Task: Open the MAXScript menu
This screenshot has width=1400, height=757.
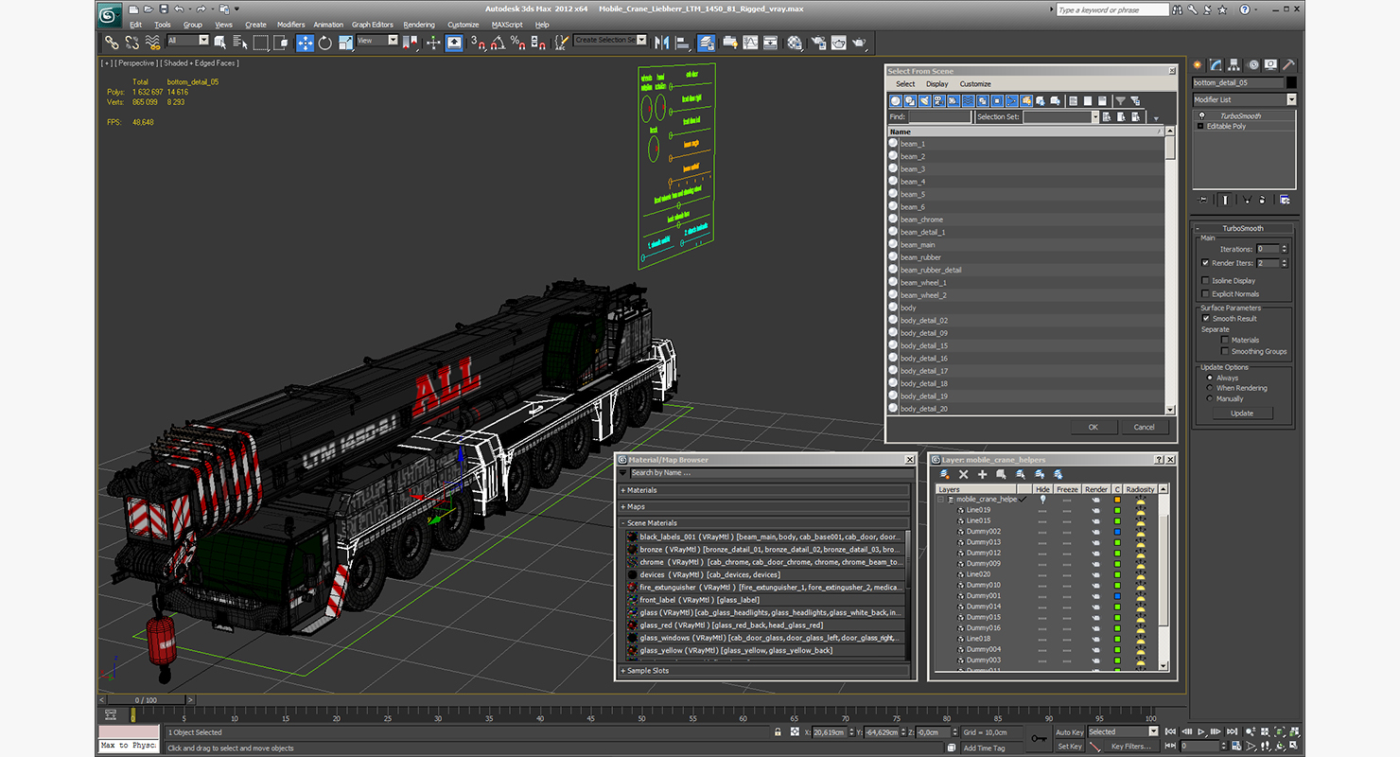Action: click(x=507, y=25)
